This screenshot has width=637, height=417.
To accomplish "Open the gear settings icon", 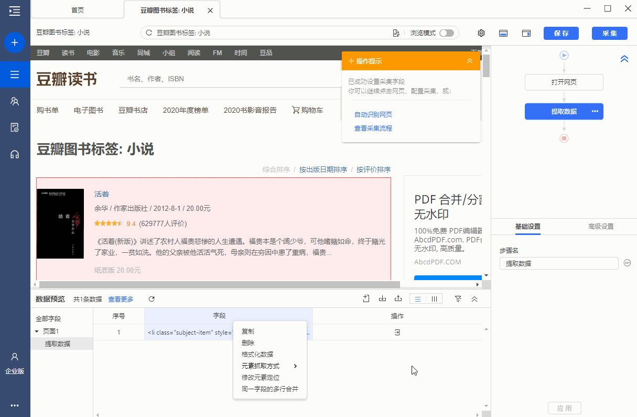I will point(481,33).
